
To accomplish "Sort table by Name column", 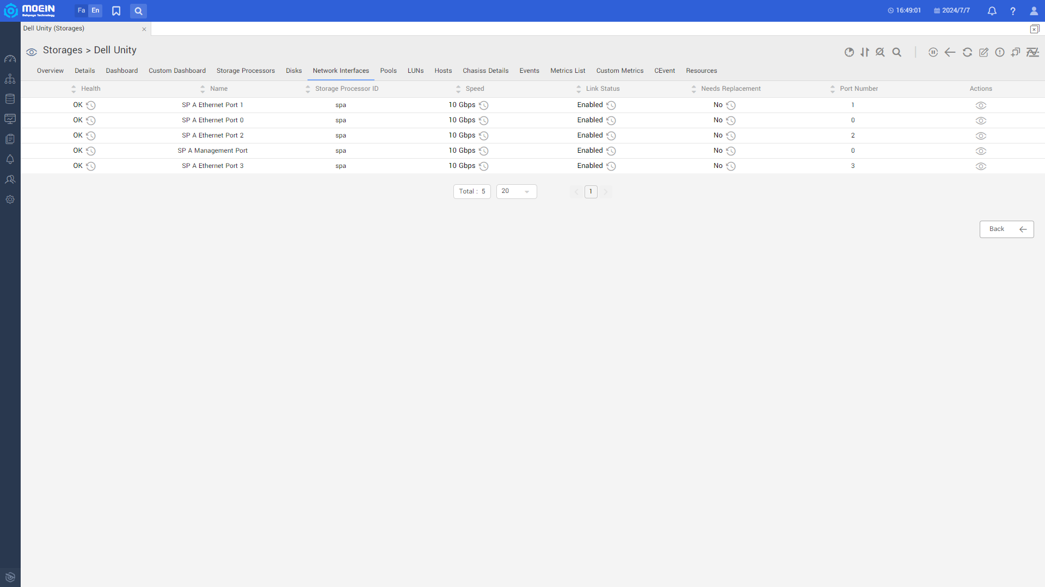I will click(202, 89).
